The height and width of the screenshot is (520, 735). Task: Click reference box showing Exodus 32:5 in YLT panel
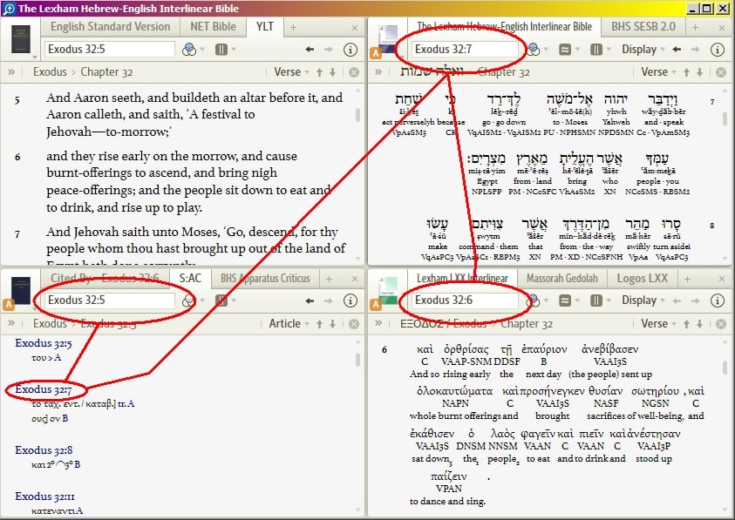click(x=110, y=49)
